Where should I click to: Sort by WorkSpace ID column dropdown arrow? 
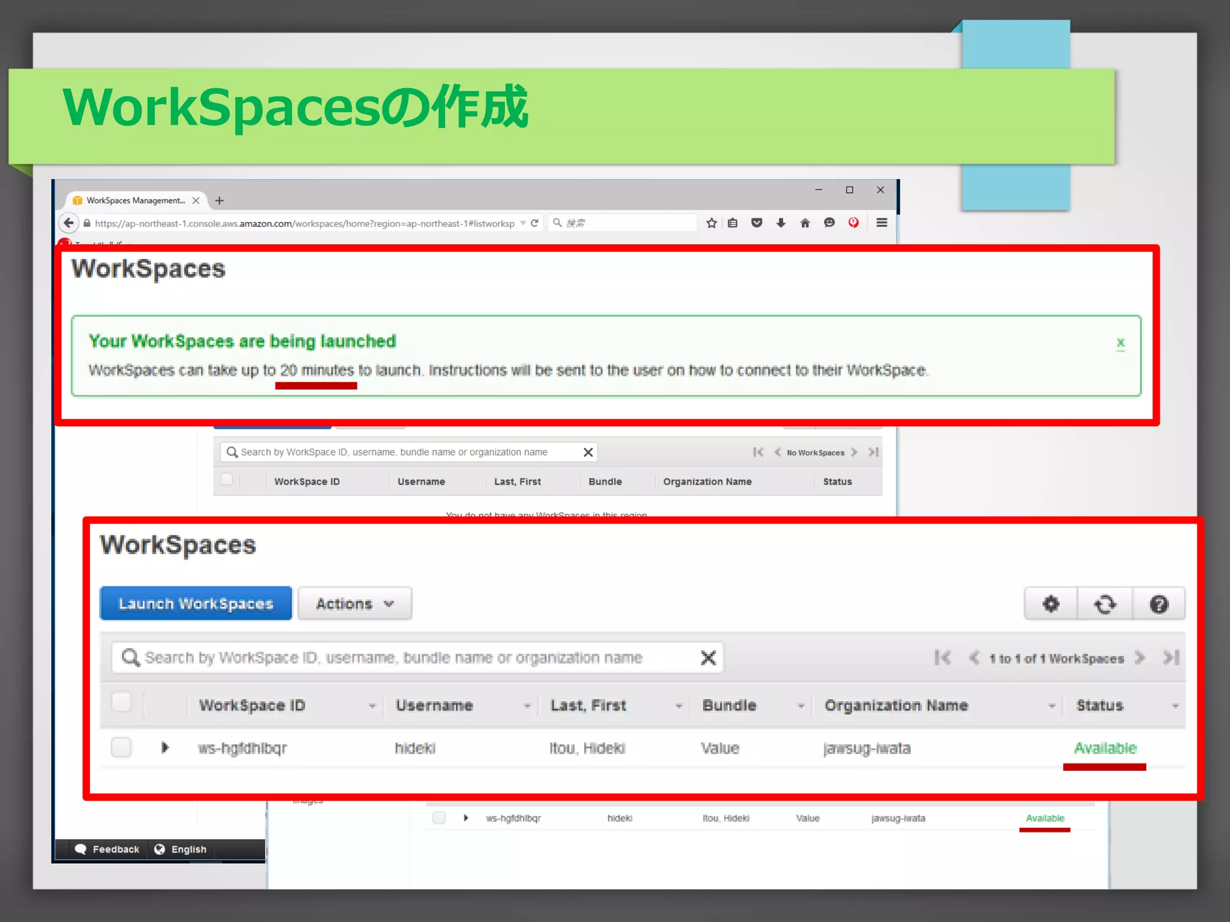(x=372, y=706)
